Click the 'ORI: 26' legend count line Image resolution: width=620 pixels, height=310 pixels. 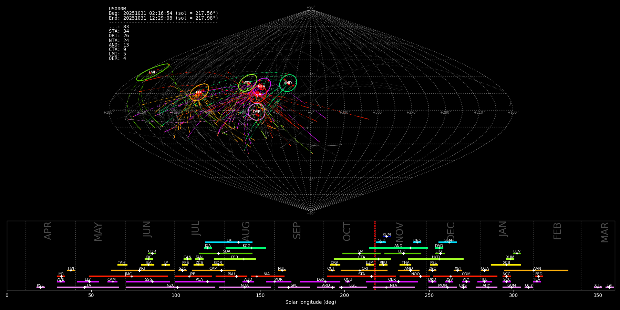(119, 36)
